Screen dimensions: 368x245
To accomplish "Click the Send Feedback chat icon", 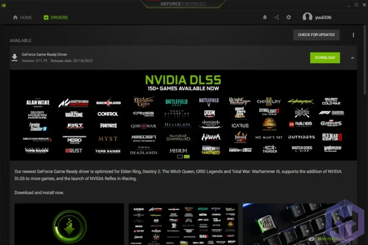I will pos(312,239).
